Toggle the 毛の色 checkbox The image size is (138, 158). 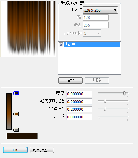(x=61, y=44)
